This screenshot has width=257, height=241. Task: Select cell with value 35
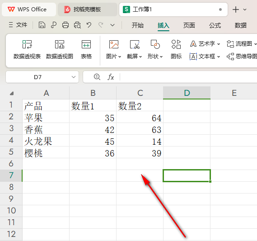93,117
